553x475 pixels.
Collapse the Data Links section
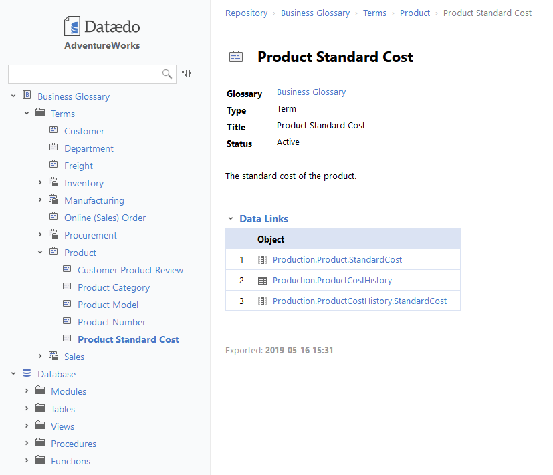coord(231,219)
